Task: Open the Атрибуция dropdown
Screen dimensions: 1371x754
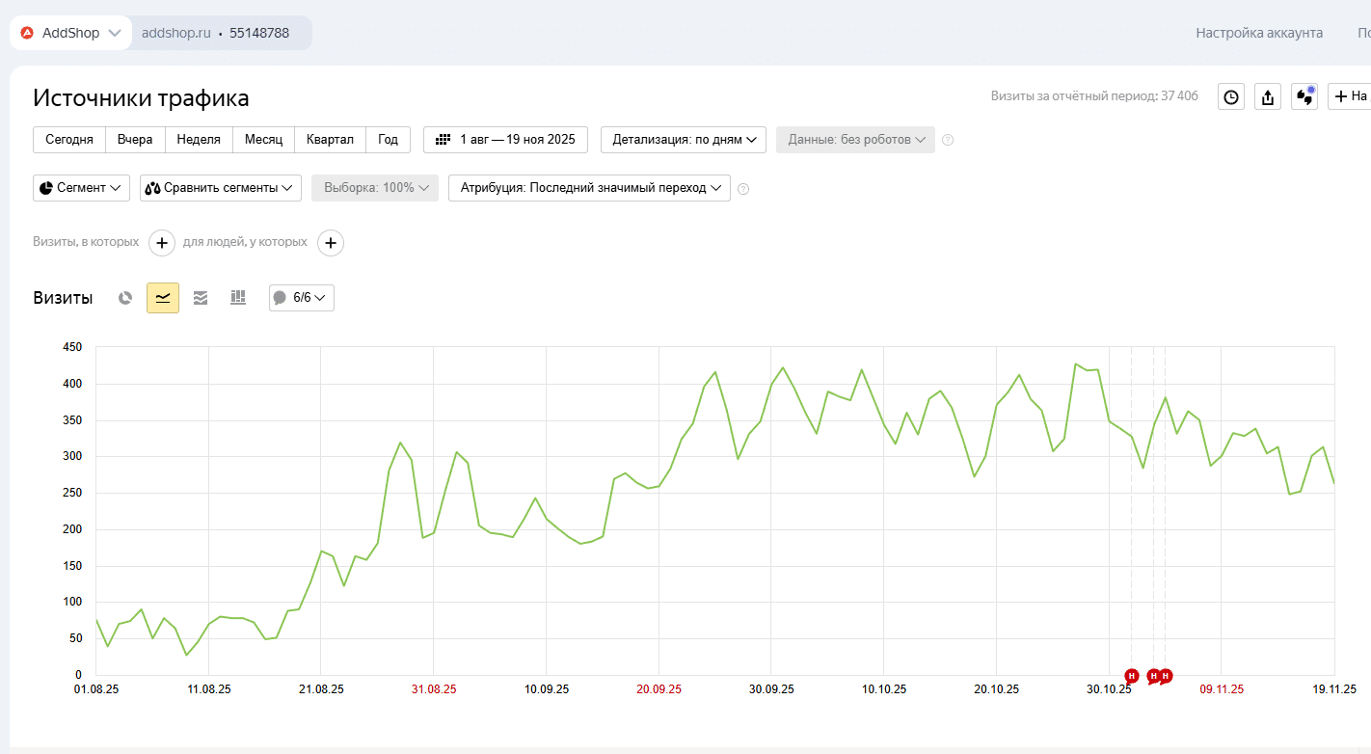Action: [589, 188]
